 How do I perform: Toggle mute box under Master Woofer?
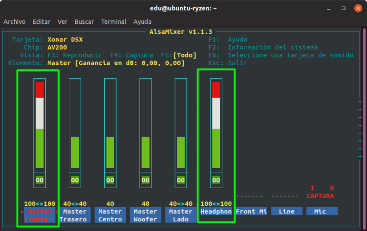tap(146, 180)
